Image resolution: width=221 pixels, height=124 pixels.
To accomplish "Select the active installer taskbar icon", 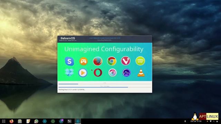I will coord(78,121).
